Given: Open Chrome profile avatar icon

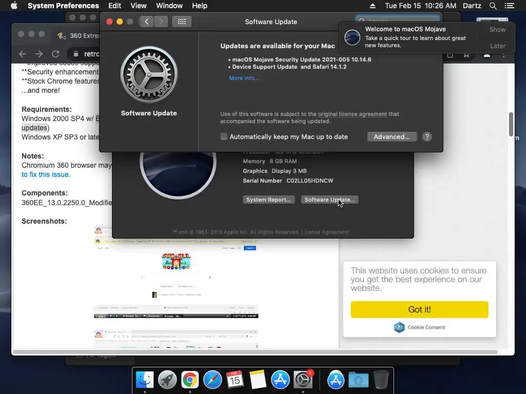Looking at the screenshot, I should coord(487,55).
